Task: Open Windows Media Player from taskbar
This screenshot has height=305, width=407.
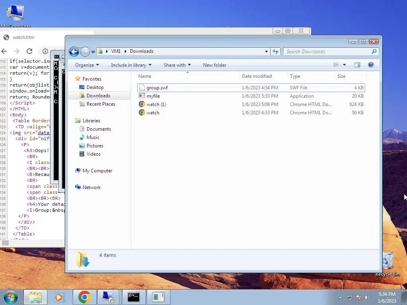Action: point(60,297)
